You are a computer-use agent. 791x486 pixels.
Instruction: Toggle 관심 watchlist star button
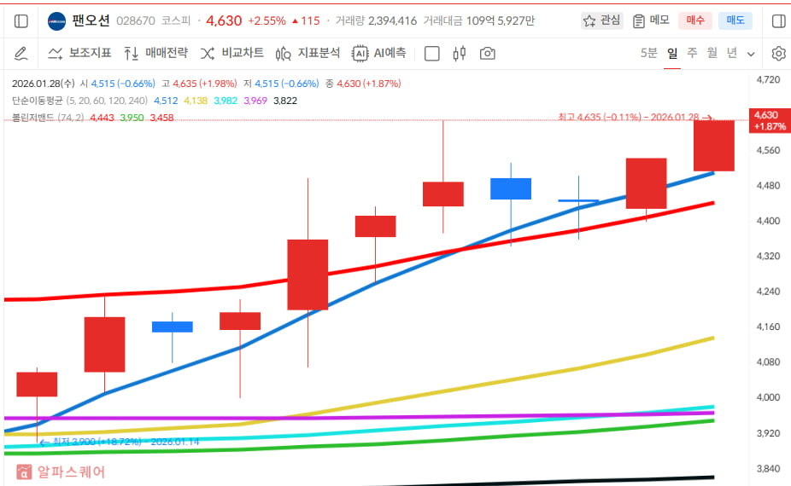[x=602, y=20]
